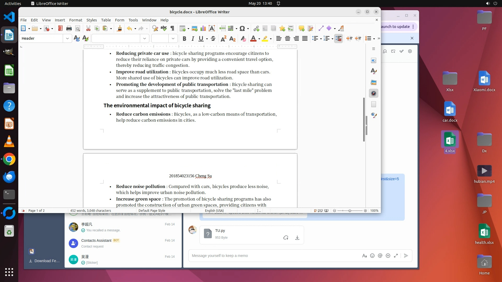Toggle formatting marks pilcrow button

coord(172,28)
